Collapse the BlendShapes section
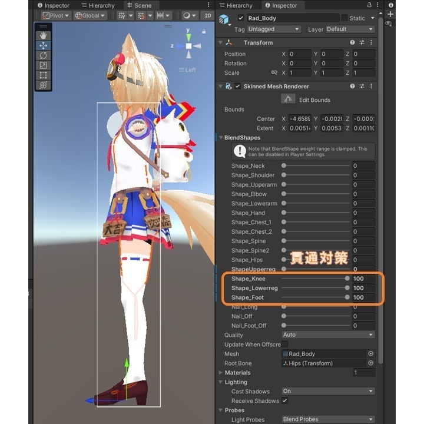Screen dimensions: 424x424 click(x=221, y=138)
